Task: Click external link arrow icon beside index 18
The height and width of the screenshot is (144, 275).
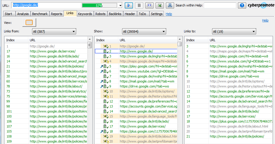Action: [x=101, y=131]
